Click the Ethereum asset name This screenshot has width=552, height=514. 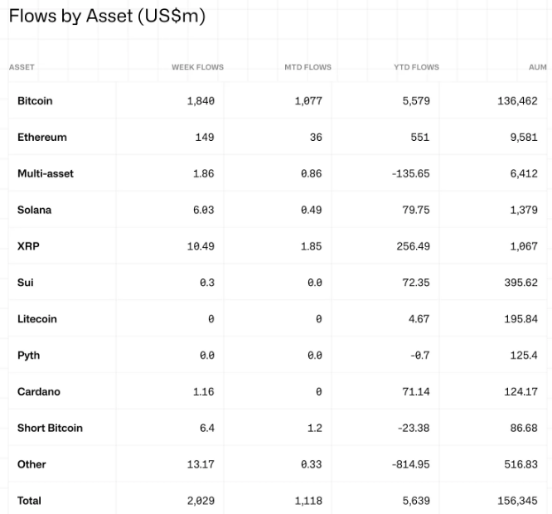42,137
